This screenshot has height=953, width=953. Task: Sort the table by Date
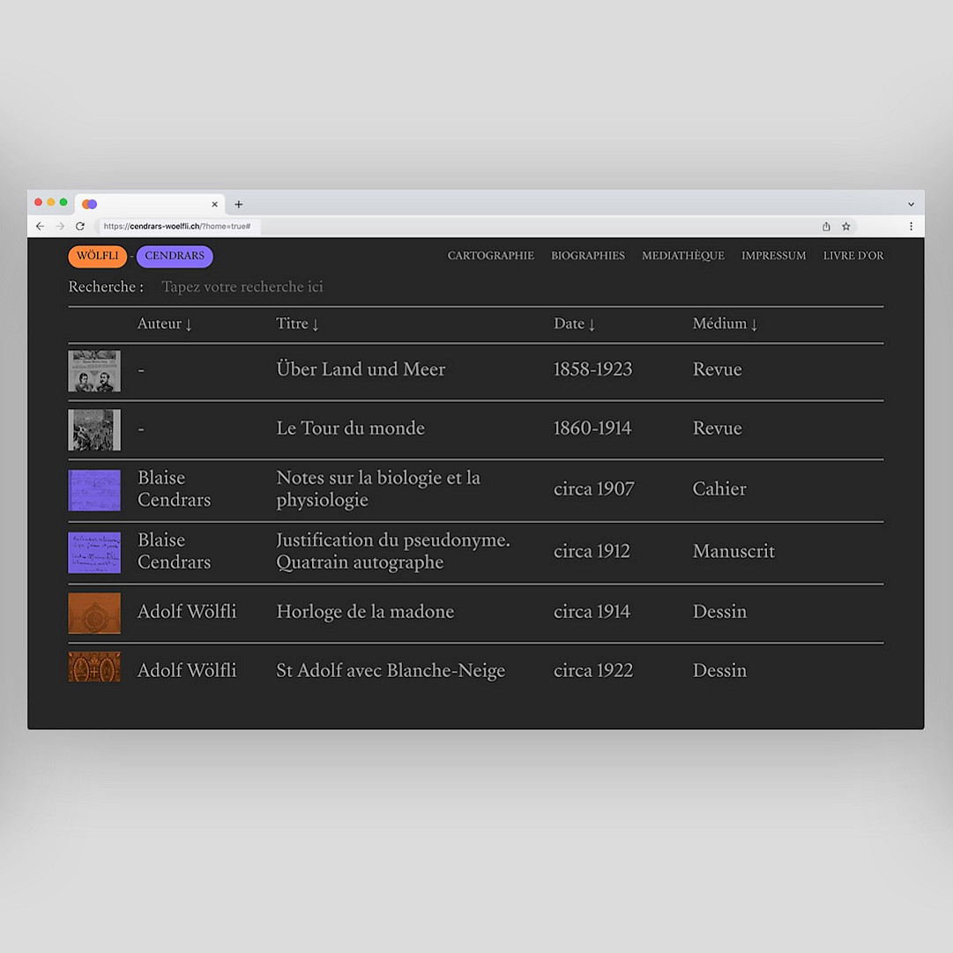(x=574, y=324)
